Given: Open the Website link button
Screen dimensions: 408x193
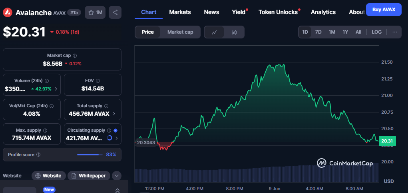Looking at the screenshot, I should click(48, 176).
